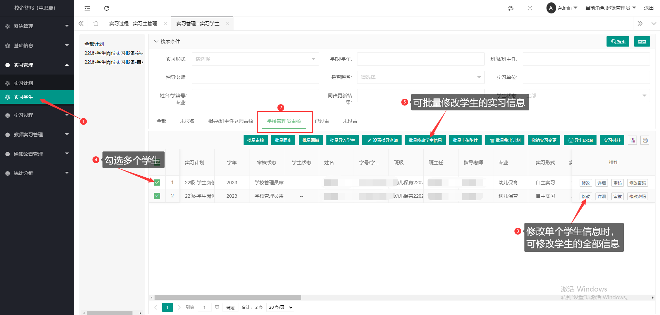Click the sidebar collapse menu icon
660x315 pixels.
87,8
